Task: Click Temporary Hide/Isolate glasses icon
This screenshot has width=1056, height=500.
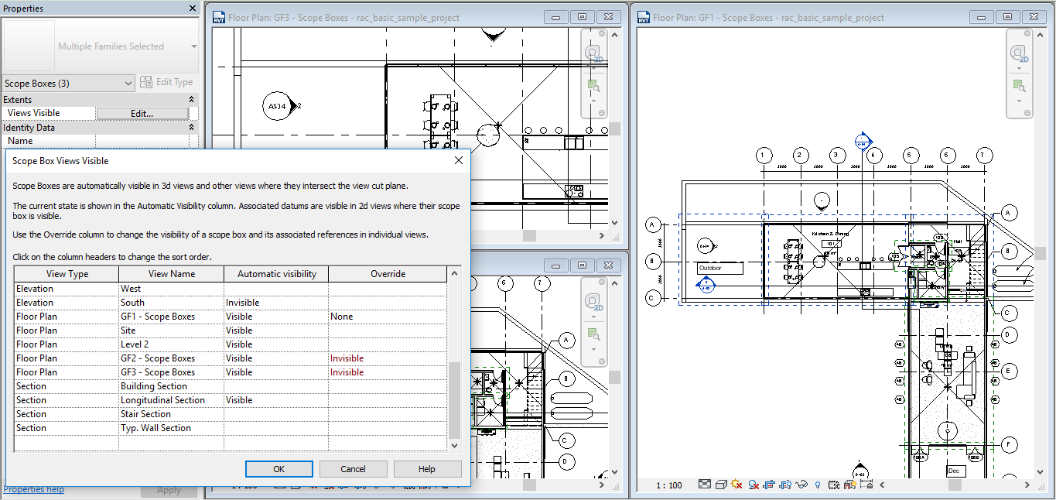Action: [801, 485]
